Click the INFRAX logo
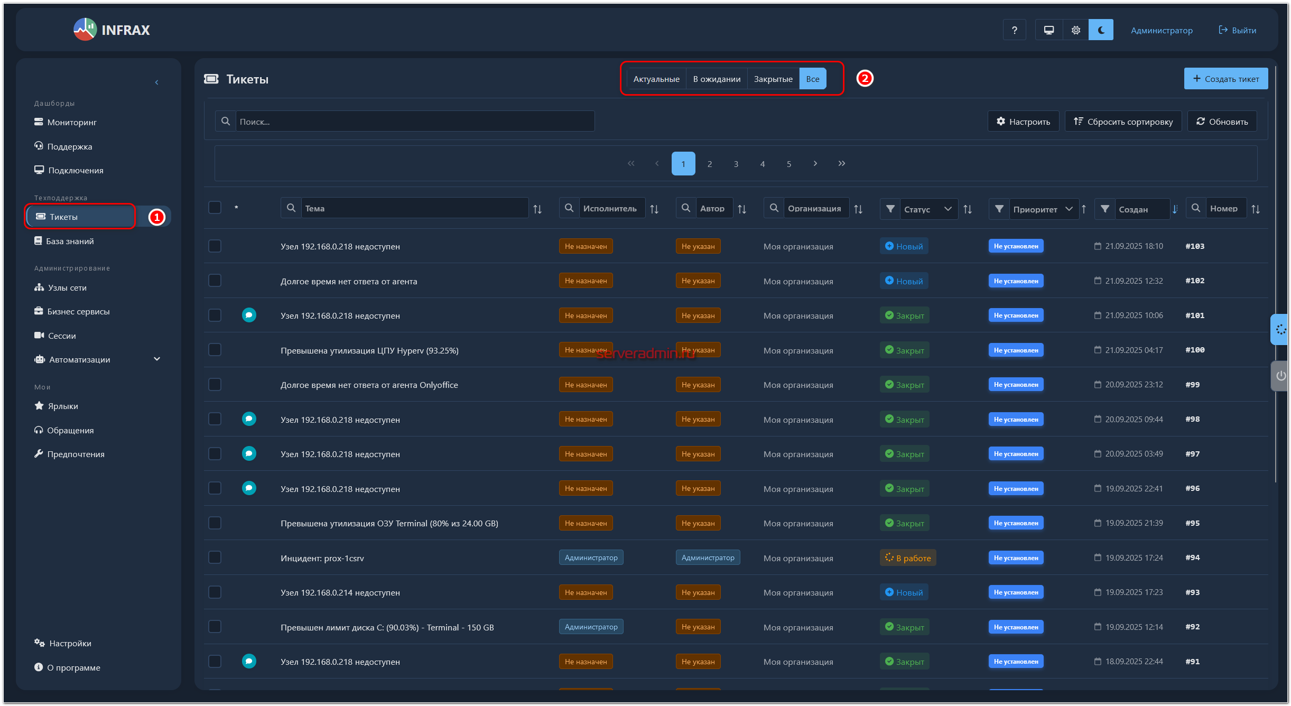This screenshot has height=706, width=1291. coord(112,30)
